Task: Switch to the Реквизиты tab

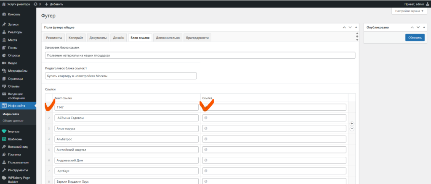Action: [54, 38]
